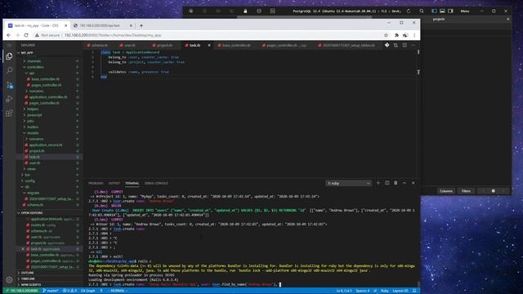Switch to the project.rb editor tab
Screen dimensions: 523x294
click(164, 46)
